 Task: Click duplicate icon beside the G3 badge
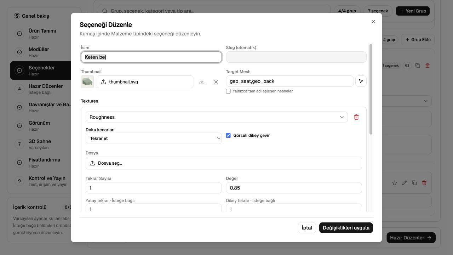[x=418, y=66]
